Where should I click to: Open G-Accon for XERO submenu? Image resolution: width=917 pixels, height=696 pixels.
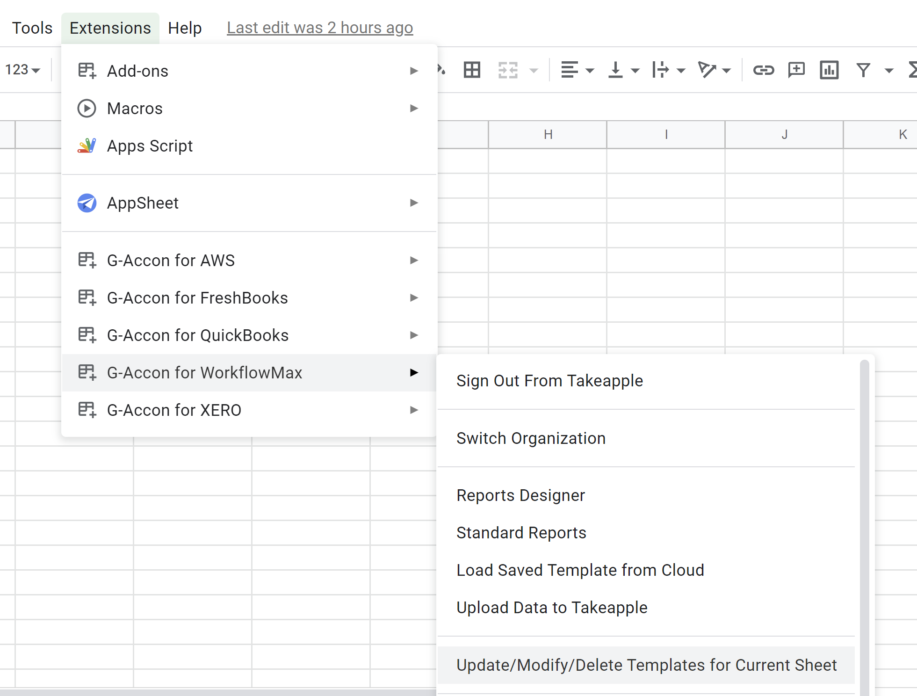249,410
